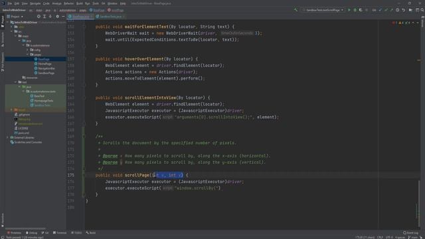The width and height of the screenshot is (425, 239).
Task: Open the Build tool window button
Action: click(91, 233)
